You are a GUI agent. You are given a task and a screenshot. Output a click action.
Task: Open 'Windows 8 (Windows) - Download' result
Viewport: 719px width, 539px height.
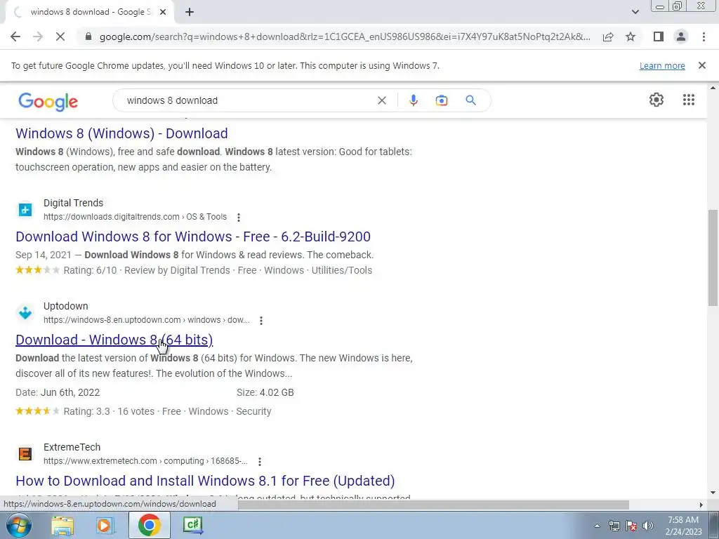click(121, 133)
